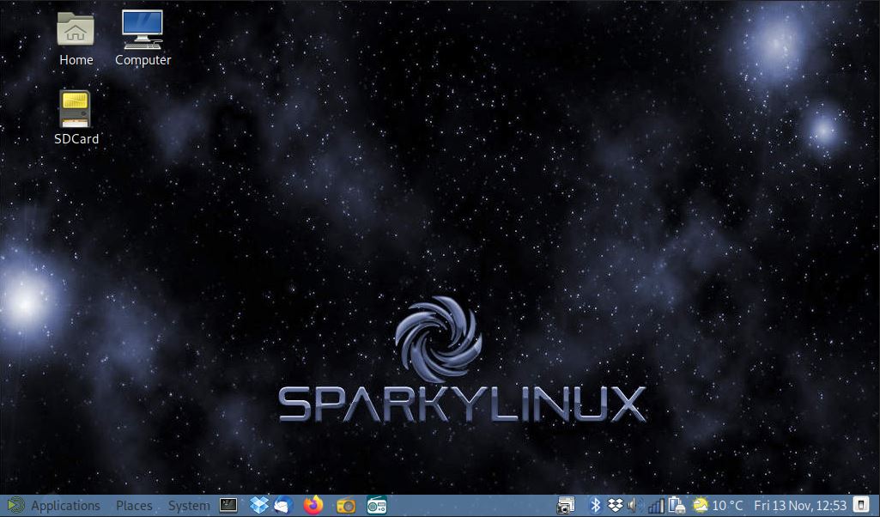Open the Computer desktop icon
The width and height of the screenshot is (880, 517).
(x=143, y=38)
